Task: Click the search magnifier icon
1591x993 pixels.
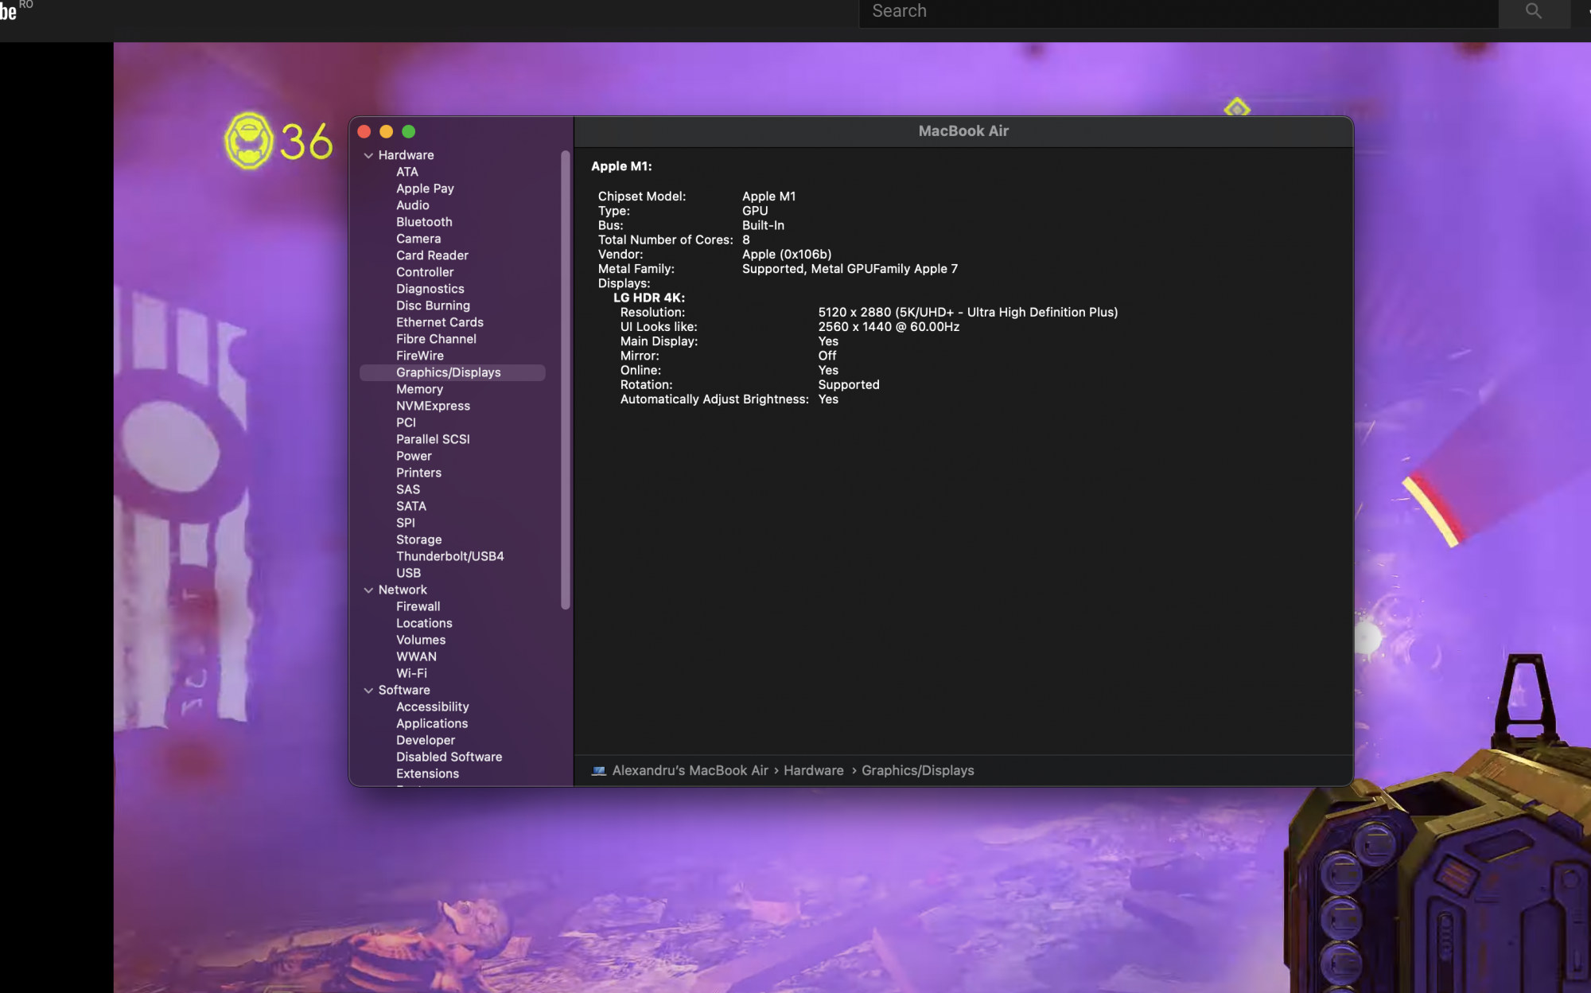Action: click(x=1533, y=11)
